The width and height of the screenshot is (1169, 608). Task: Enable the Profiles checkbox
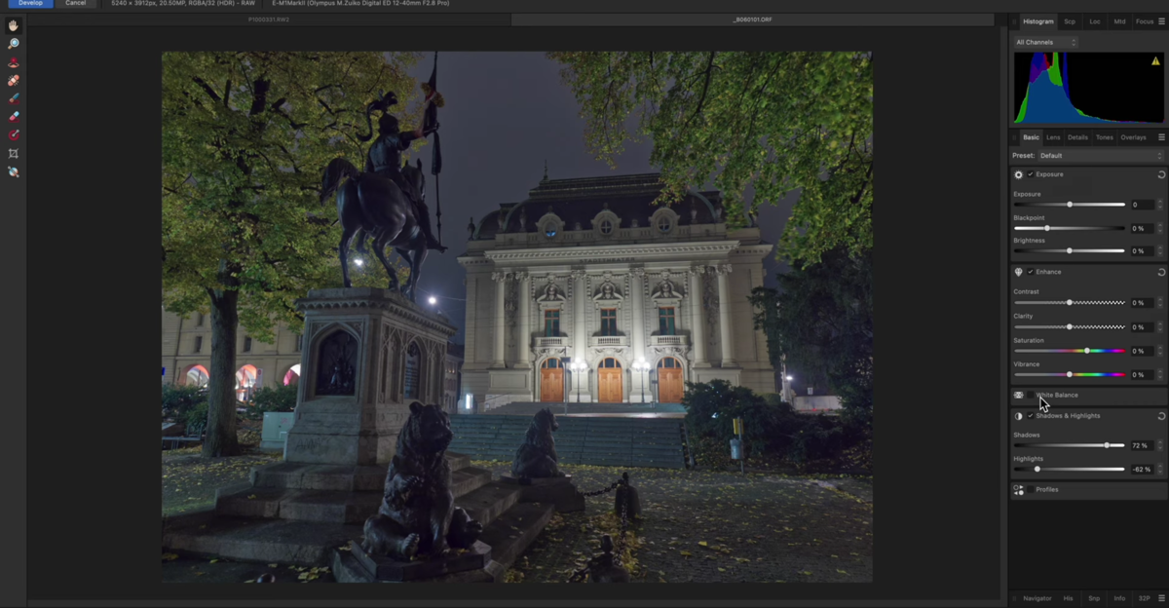1031,490
